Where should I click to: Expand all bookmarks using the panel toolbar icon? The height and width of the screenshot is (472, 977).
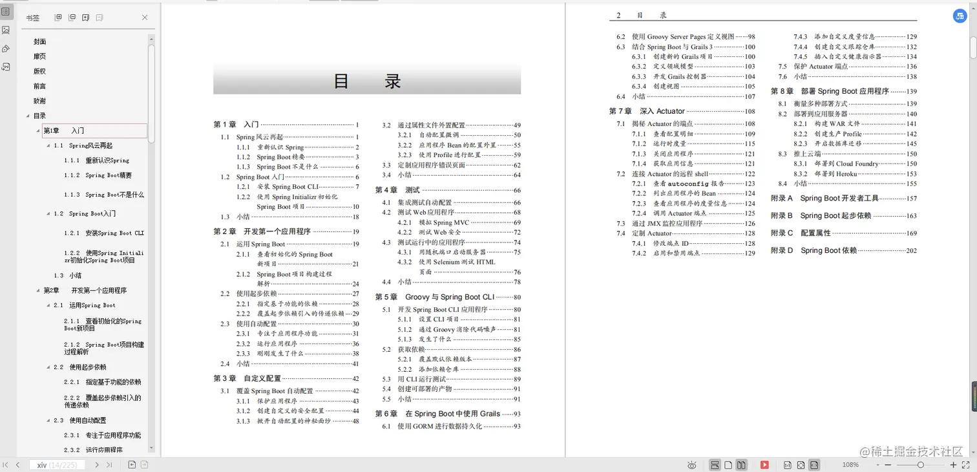59,17
